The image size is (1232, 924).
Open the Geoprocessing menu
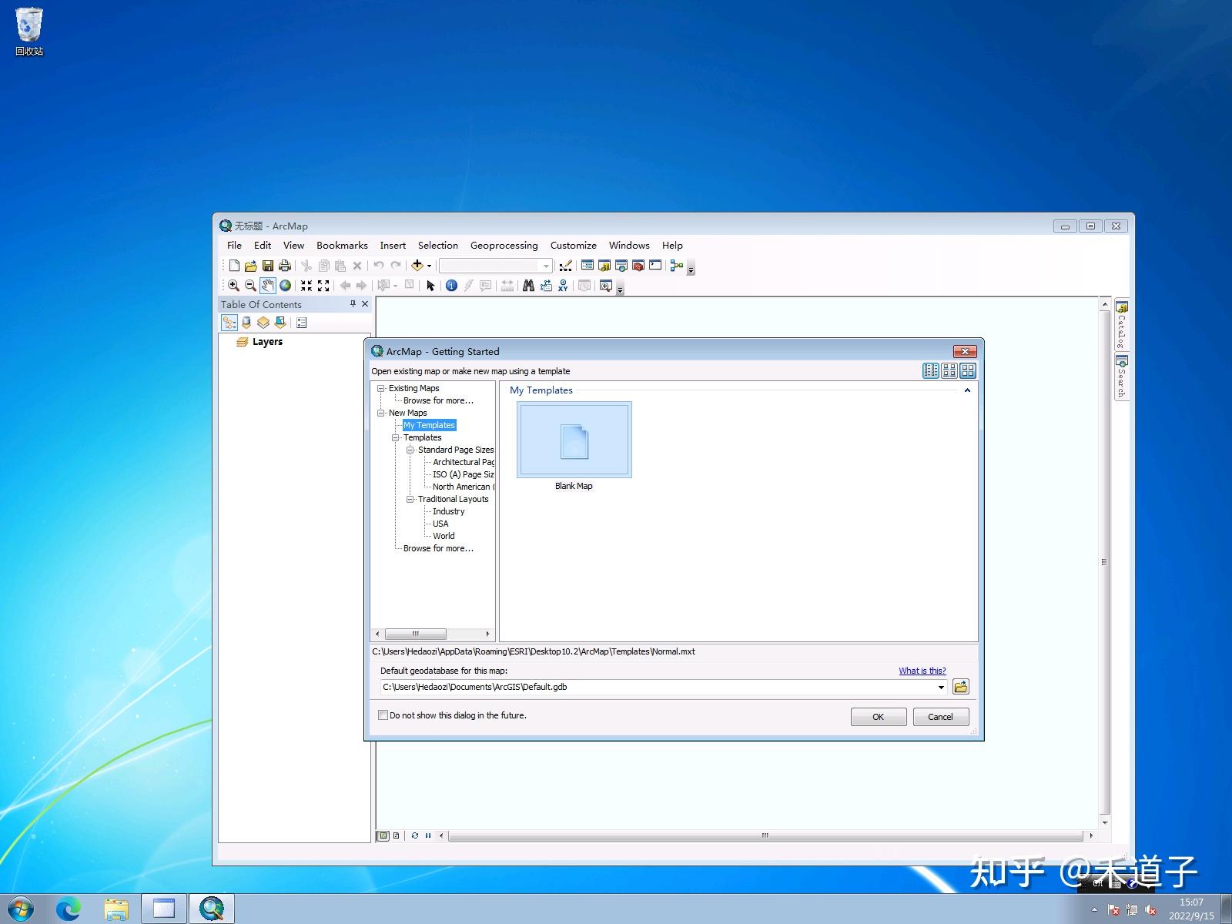point(504,245)
